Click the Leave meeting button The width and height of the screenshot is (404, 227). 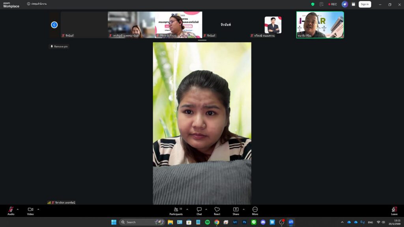coord(394,211)
